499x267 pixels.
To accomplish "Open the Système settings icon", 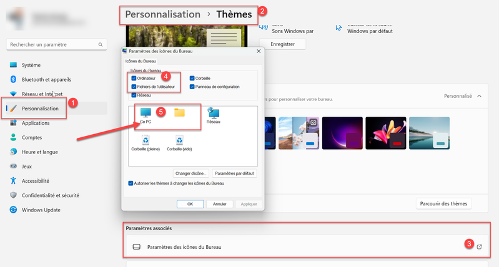I will (13, 65).
